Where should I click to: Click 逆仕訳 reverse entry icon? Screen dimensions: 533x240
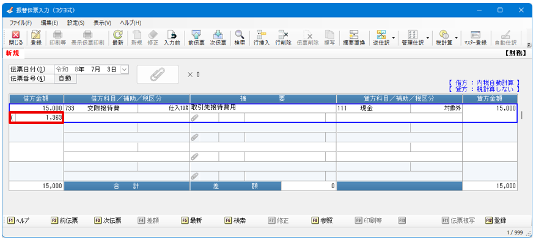tap(381, 38)
